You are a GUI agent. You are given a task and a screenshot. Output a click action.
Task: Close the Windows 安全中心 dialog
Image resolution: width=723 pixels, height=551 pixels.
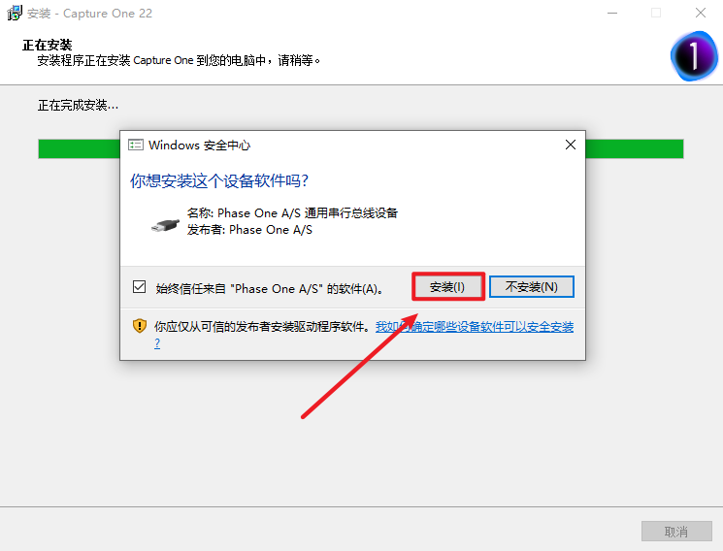click(571, 145)
